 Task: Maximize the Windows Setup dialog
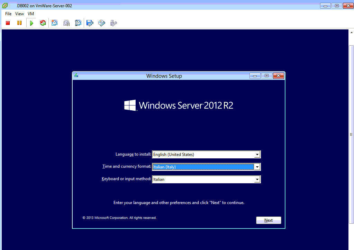click(x=267, y=76)
